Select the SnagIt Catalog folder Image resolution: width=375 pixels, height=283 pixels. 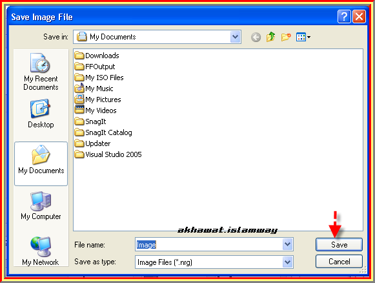pyautogui.click(x=103, y=132)
